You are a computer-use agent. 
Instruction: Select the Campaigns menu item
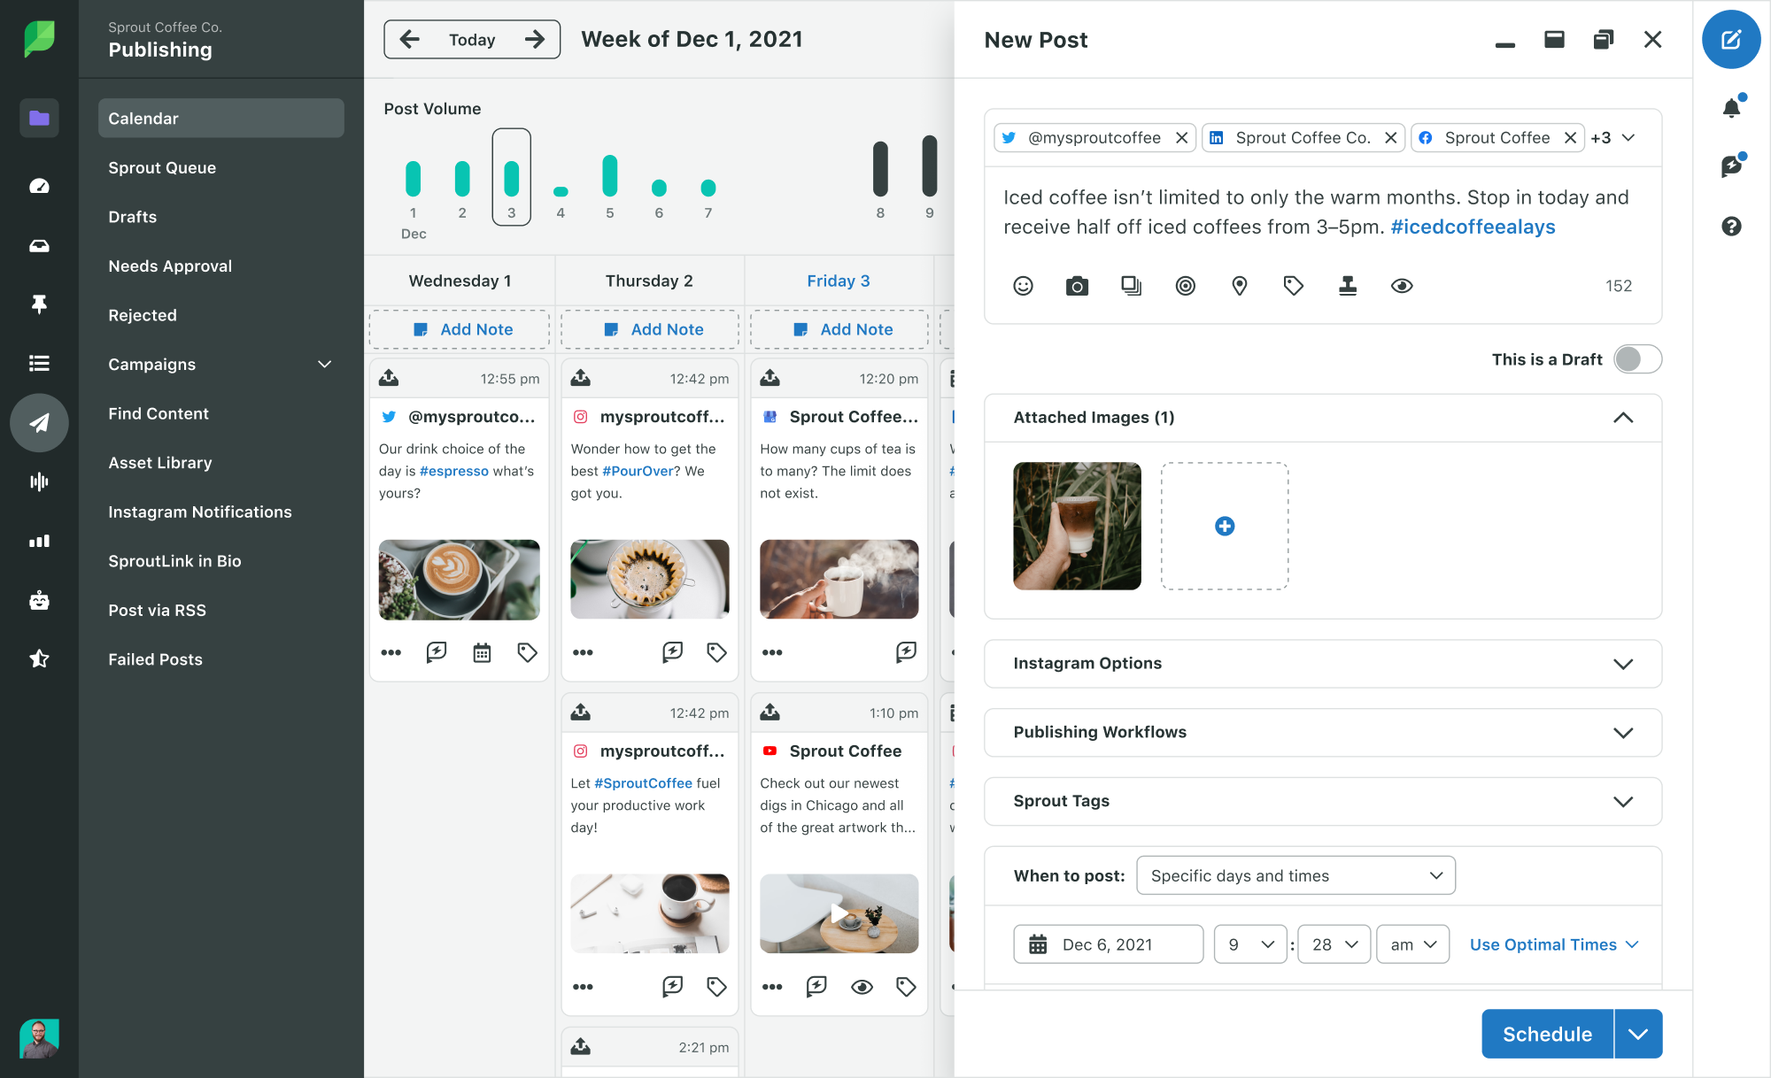point(221,363)
